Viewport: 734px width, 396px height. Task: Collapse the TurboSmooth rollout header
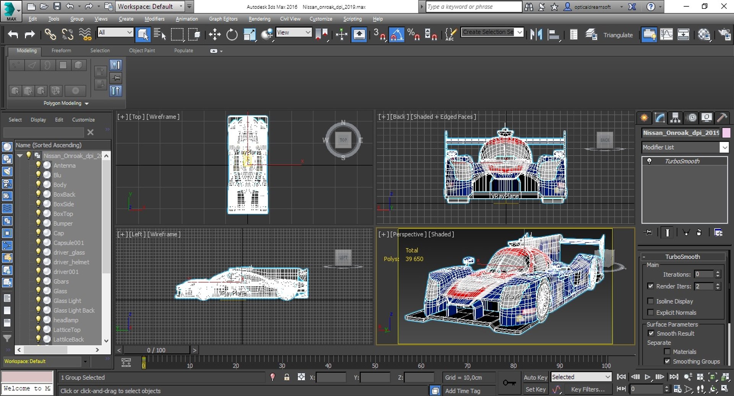(682, 257)
